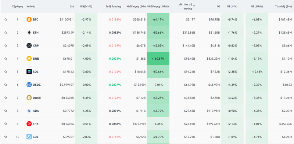Viewport: 294px width, 144px height.
Task: Click the Ethereum diamond logo icon
Action: coord(29,33)
